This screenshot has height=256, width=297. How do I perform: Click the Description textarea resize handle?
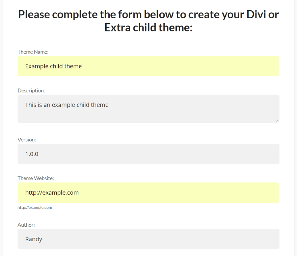pos(277,121)
